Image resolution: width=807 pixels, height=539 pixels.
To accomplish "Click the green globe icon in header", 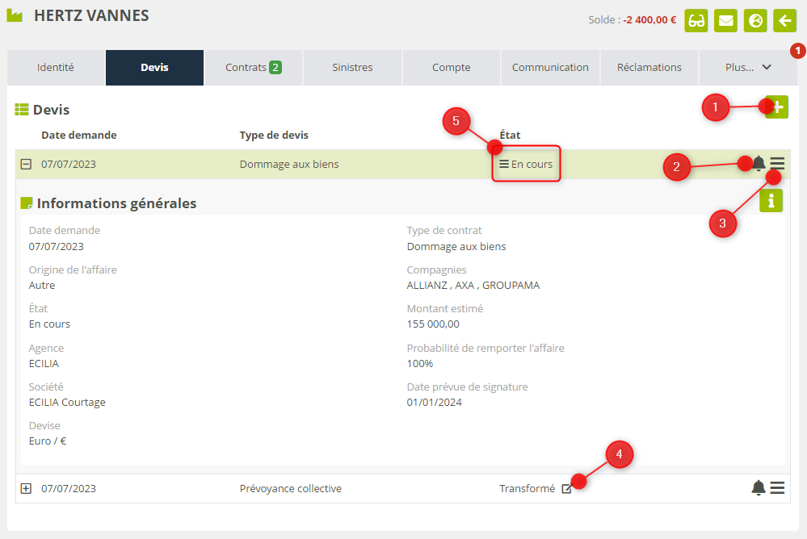I will 756,20.
